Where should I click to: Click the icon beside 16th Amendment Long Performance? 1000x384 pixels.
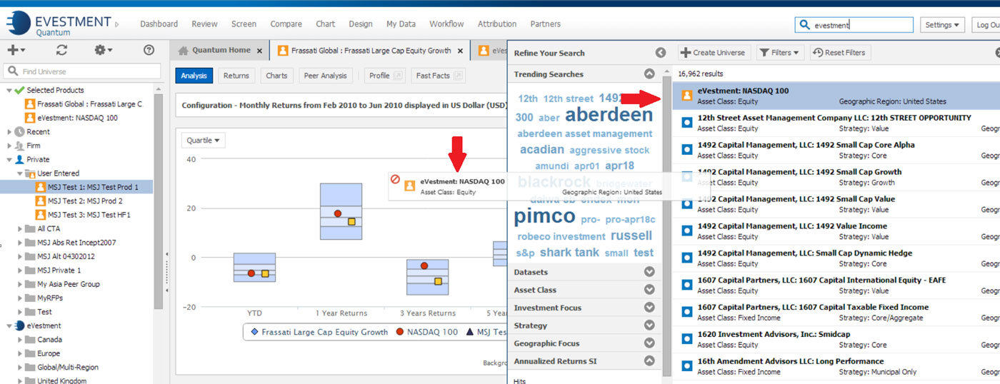point(686,367)
